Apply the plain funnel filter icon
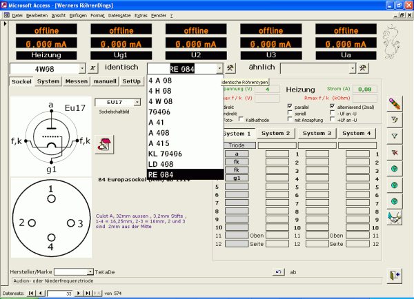The height and width of the screenshot is (299, 414). click(x=395, y=136)
